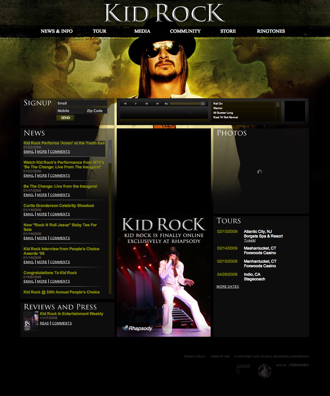
Task: Open the Privacy Policy link
Action: 195,356
